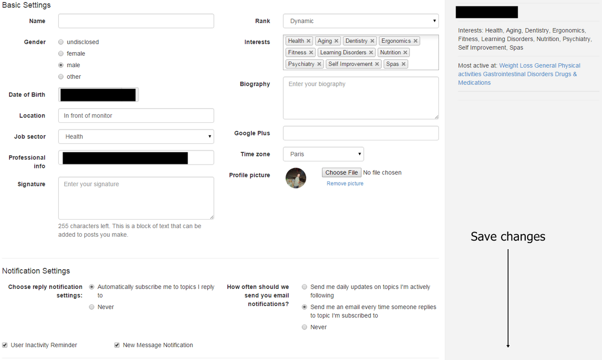
Task: Click the Google Plus input field
Action: click(361, 133)
